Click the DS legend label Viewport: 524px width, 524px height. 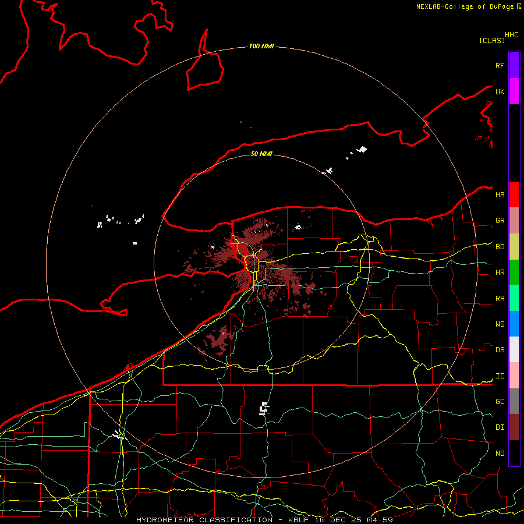tap(500, 350)
